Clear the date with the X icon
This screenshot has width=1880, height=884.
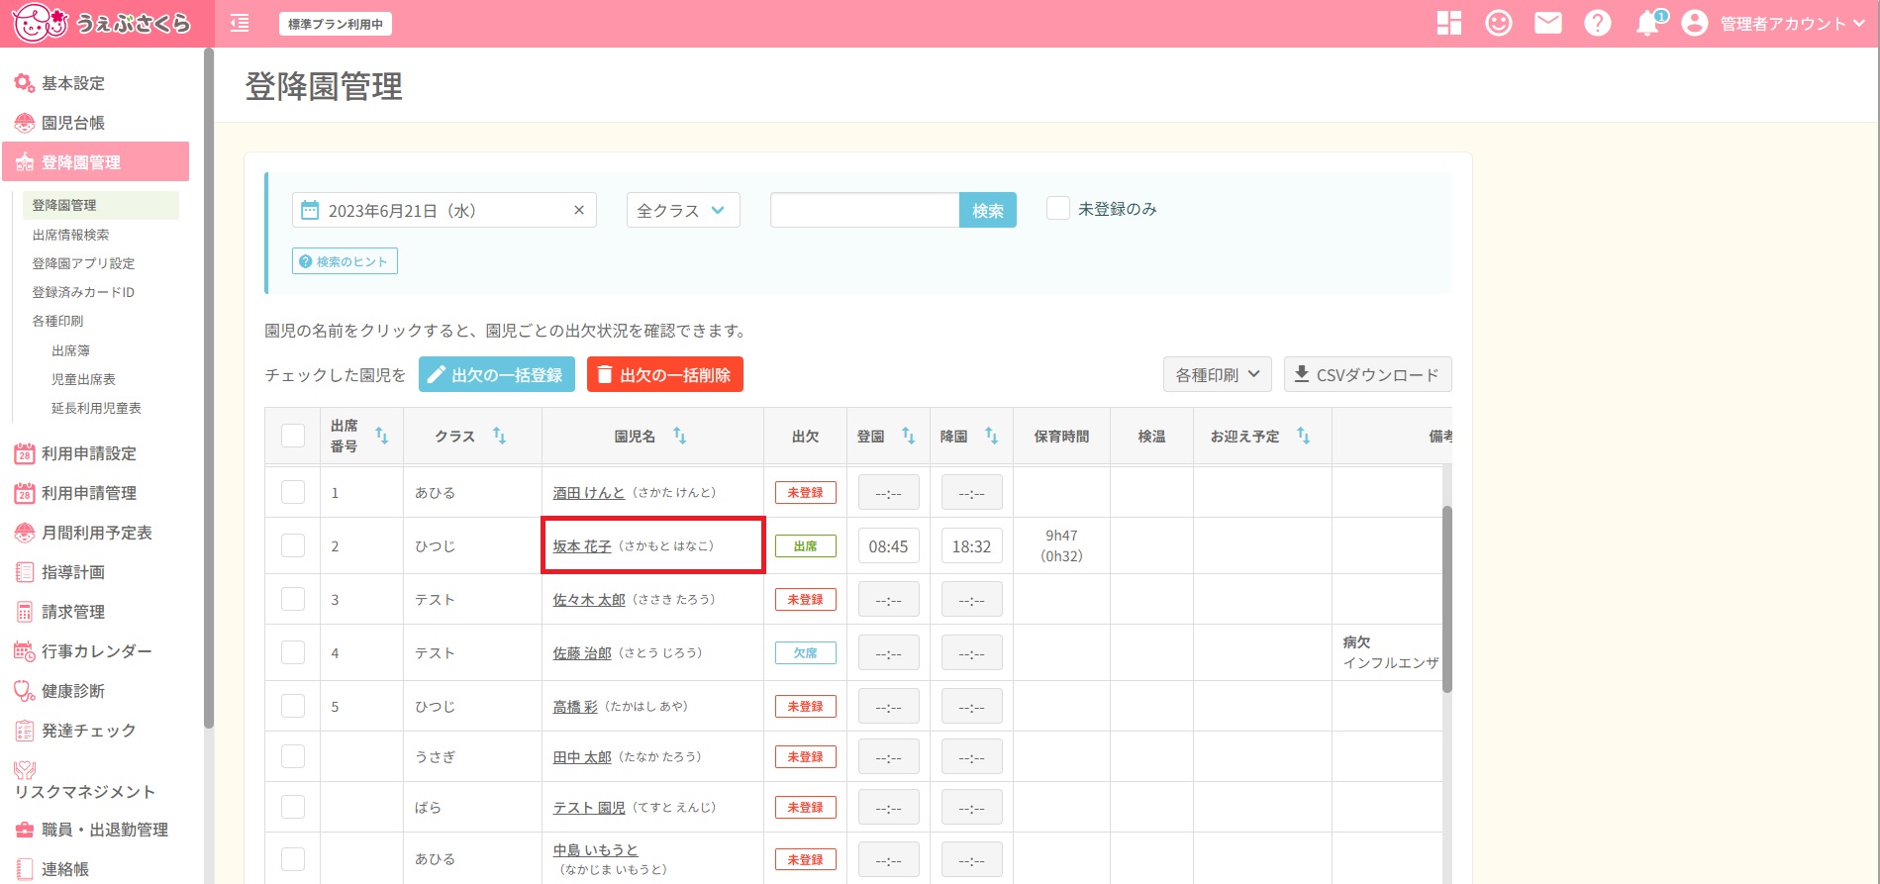[x=579, y=210]
